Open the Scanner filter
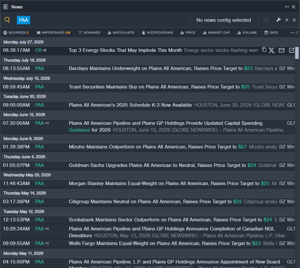This screenshot has height=268, width=300. tap(89, 33)
